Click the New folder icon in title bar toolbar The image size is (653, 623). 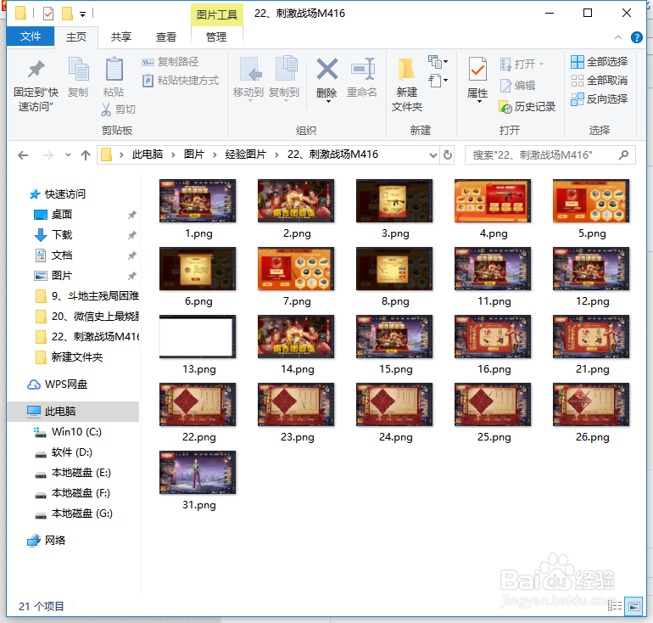pos(67,14)
